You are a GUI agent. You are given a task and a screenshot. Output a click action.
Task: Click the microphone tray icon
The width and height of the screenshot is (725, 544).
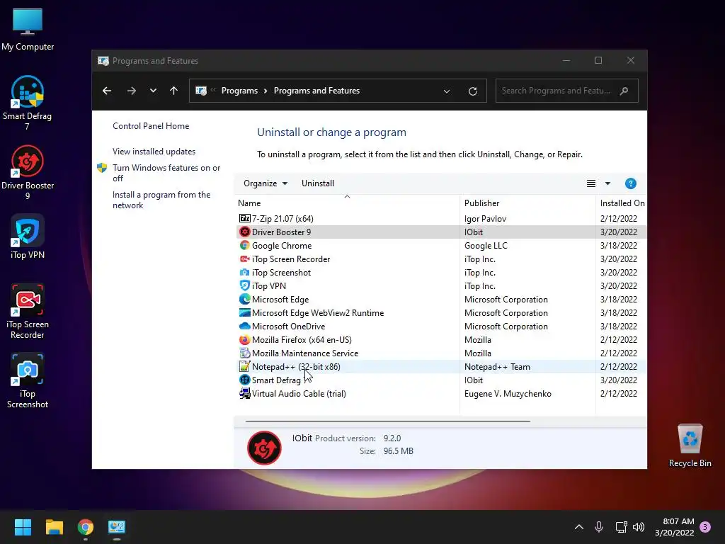tap(599, 526)
